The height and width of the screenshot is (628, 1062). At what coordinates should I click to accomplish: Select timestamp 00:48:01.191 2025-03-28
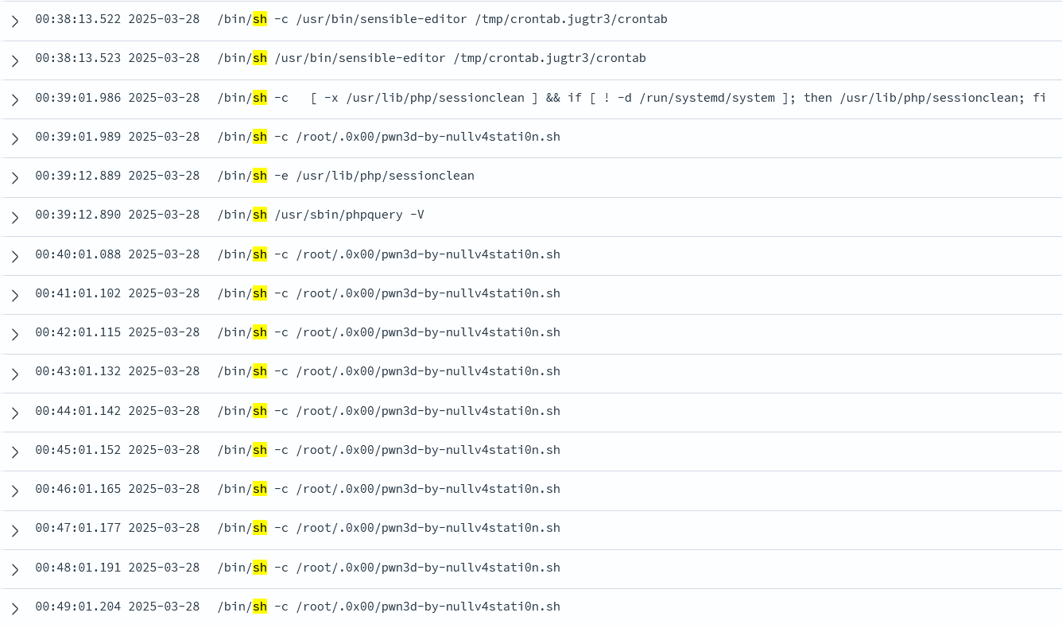point(118,568)
